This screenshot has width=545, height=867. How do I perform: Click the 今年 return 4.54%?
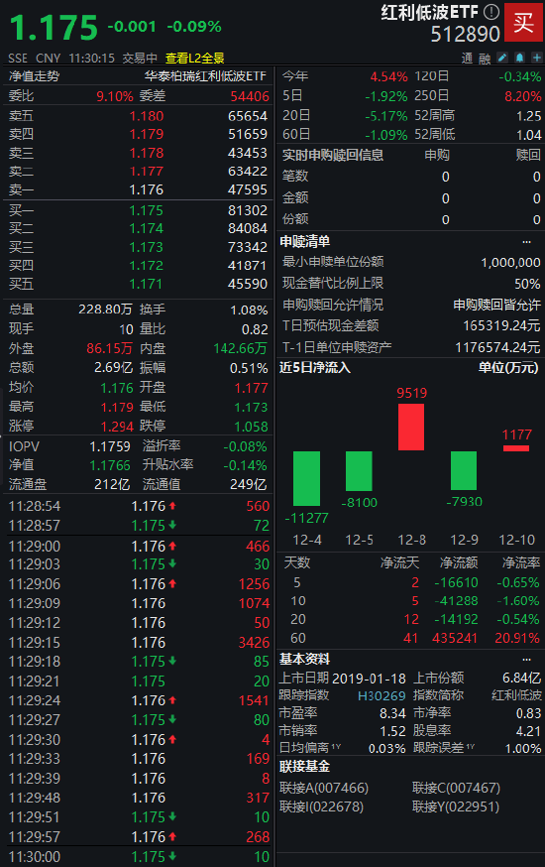pyautogui.click(x=388, y=76)
